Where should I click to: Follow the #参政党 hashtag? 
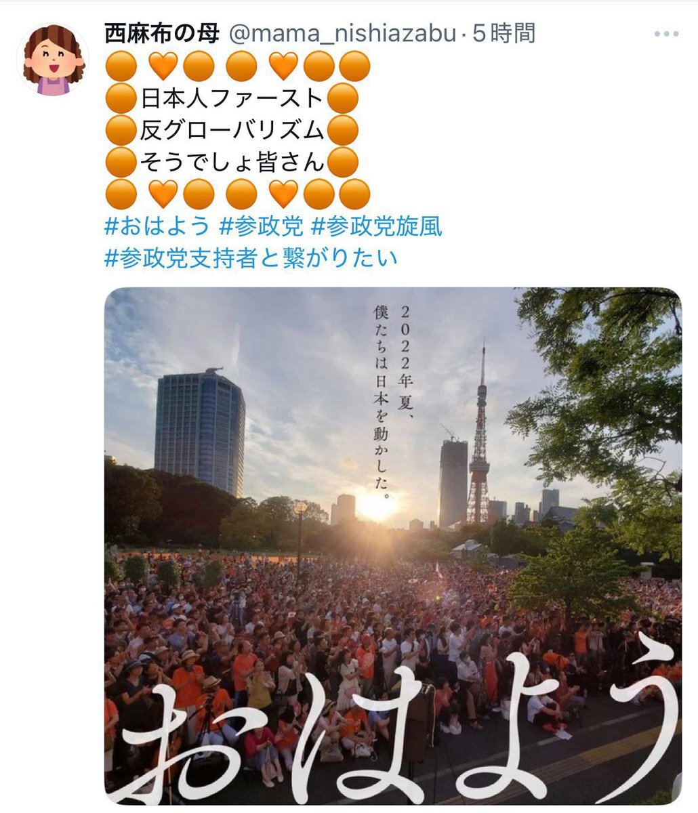pos(261,226)
